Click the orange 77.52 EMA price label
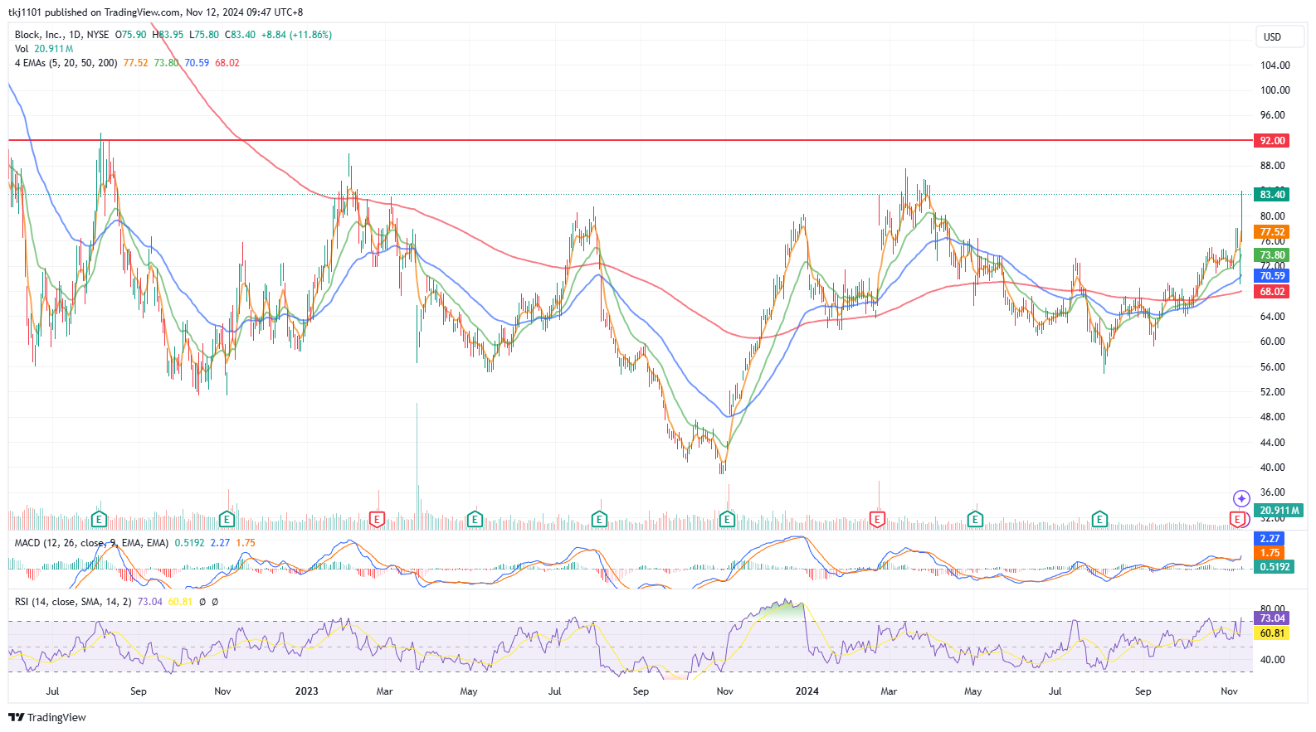This screenshot has width=1316, height=732. [1272, 232]
